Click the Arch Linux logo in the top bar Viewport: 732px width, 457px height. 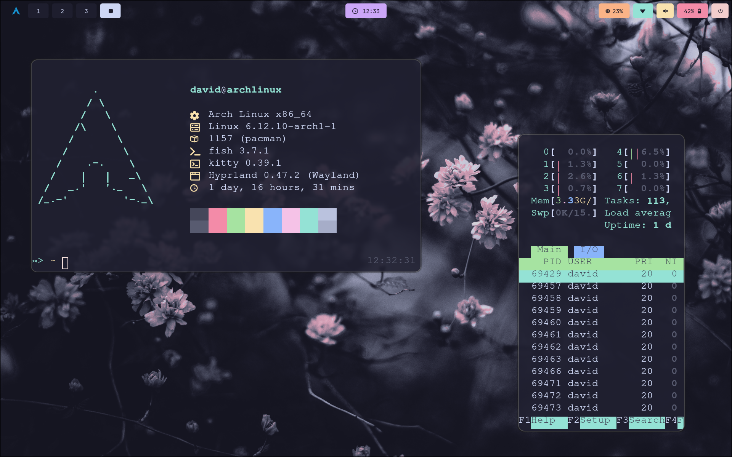point(16,11)
